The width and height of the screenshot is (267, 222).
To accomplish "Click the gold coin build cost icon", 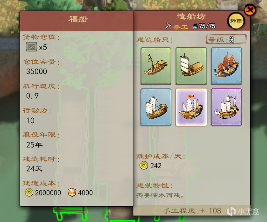I will (x=29, y=193).
